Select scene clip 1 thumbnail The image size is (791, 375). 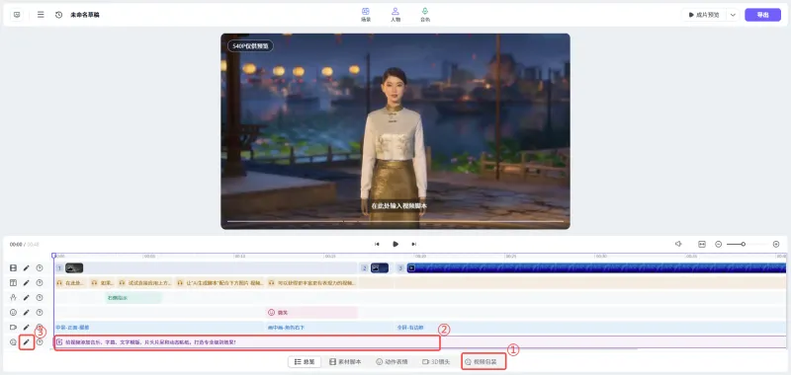click(x=74, y=268)
